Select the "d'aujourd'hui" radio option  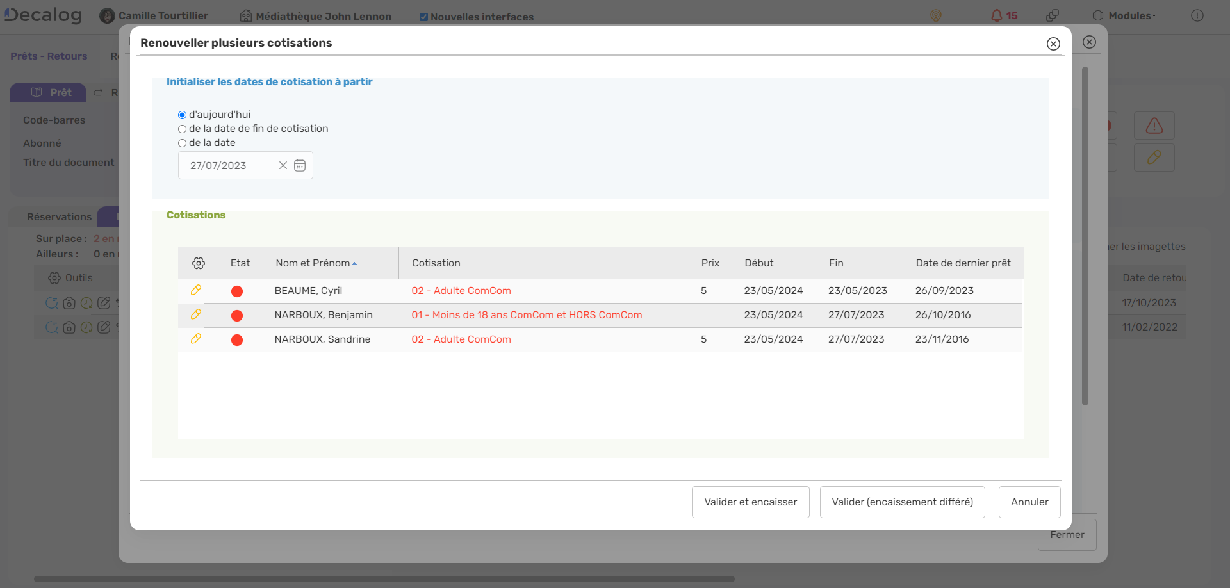coord(183,115)
